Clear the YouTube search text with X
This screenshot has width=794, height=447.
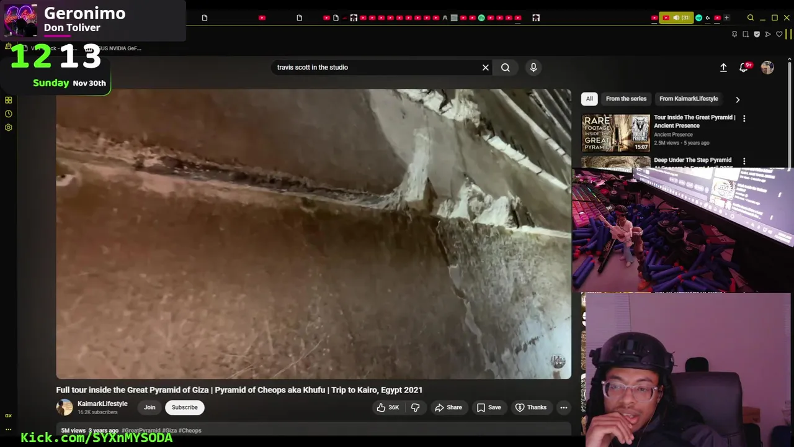pyautogui.click(x=486, y=68)
